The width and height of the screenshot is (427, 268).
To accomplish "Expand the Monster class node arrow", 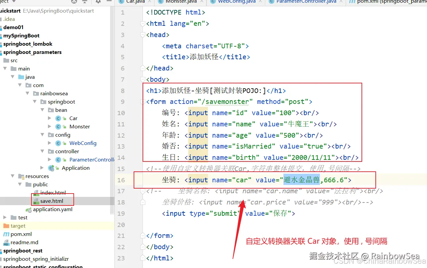I will tap(50, 127).
